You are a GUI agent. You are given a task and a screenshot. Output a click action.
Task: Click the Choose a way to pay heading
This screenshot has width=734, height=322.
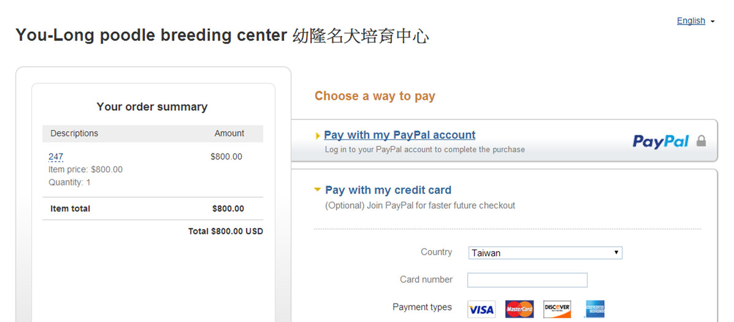(375, 96)
